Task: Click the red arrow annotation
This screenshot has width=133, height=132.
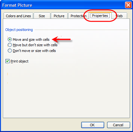Action: click(x=61, y=39)
